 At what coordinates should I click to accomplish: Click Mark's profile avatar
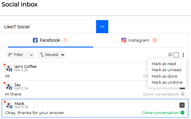(x=9, y=105)
